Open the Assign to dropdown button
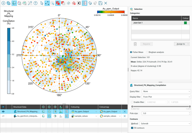 coord(181,44)
